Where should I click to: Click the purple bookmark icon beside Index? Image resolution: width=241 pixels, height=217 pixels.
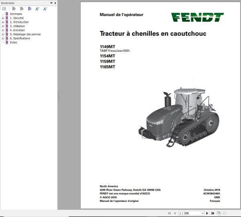[x=7, y=43]
